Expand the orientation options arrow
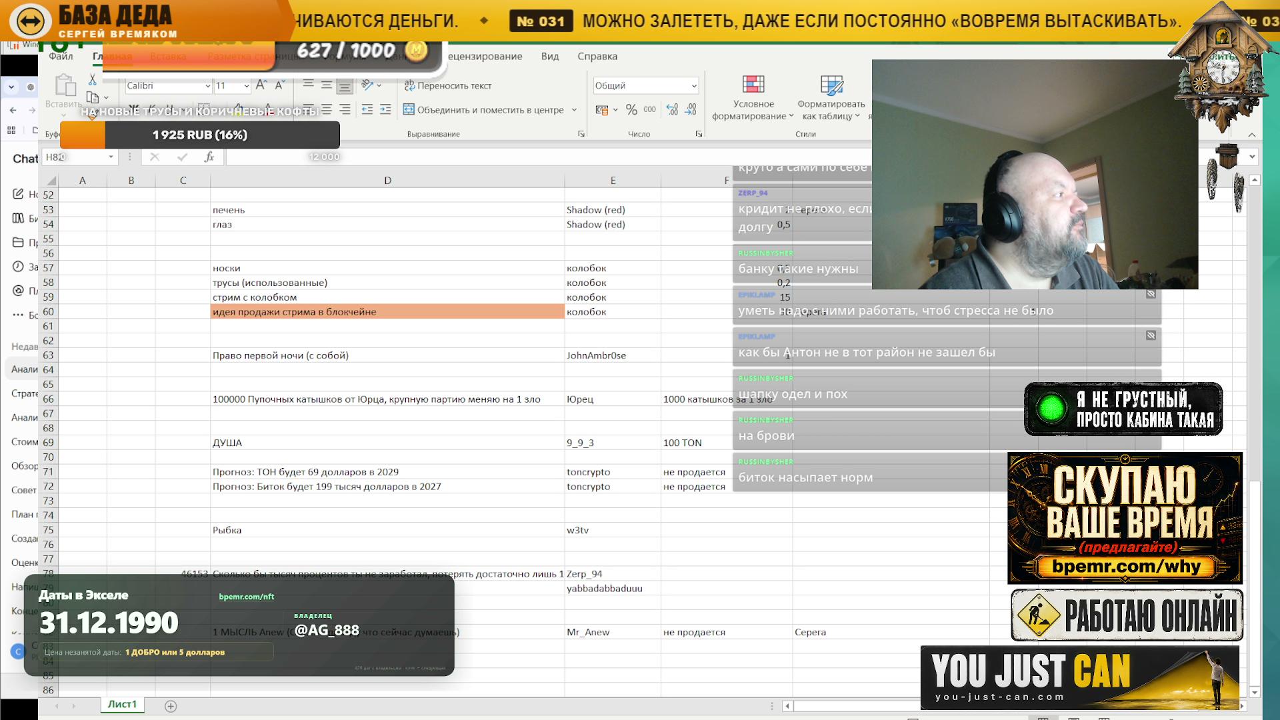 (x=379, y=85)
